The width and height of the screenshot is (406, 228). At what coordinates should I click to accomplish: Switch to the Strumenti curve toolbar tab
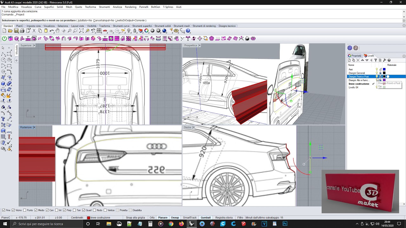(121, 26)
